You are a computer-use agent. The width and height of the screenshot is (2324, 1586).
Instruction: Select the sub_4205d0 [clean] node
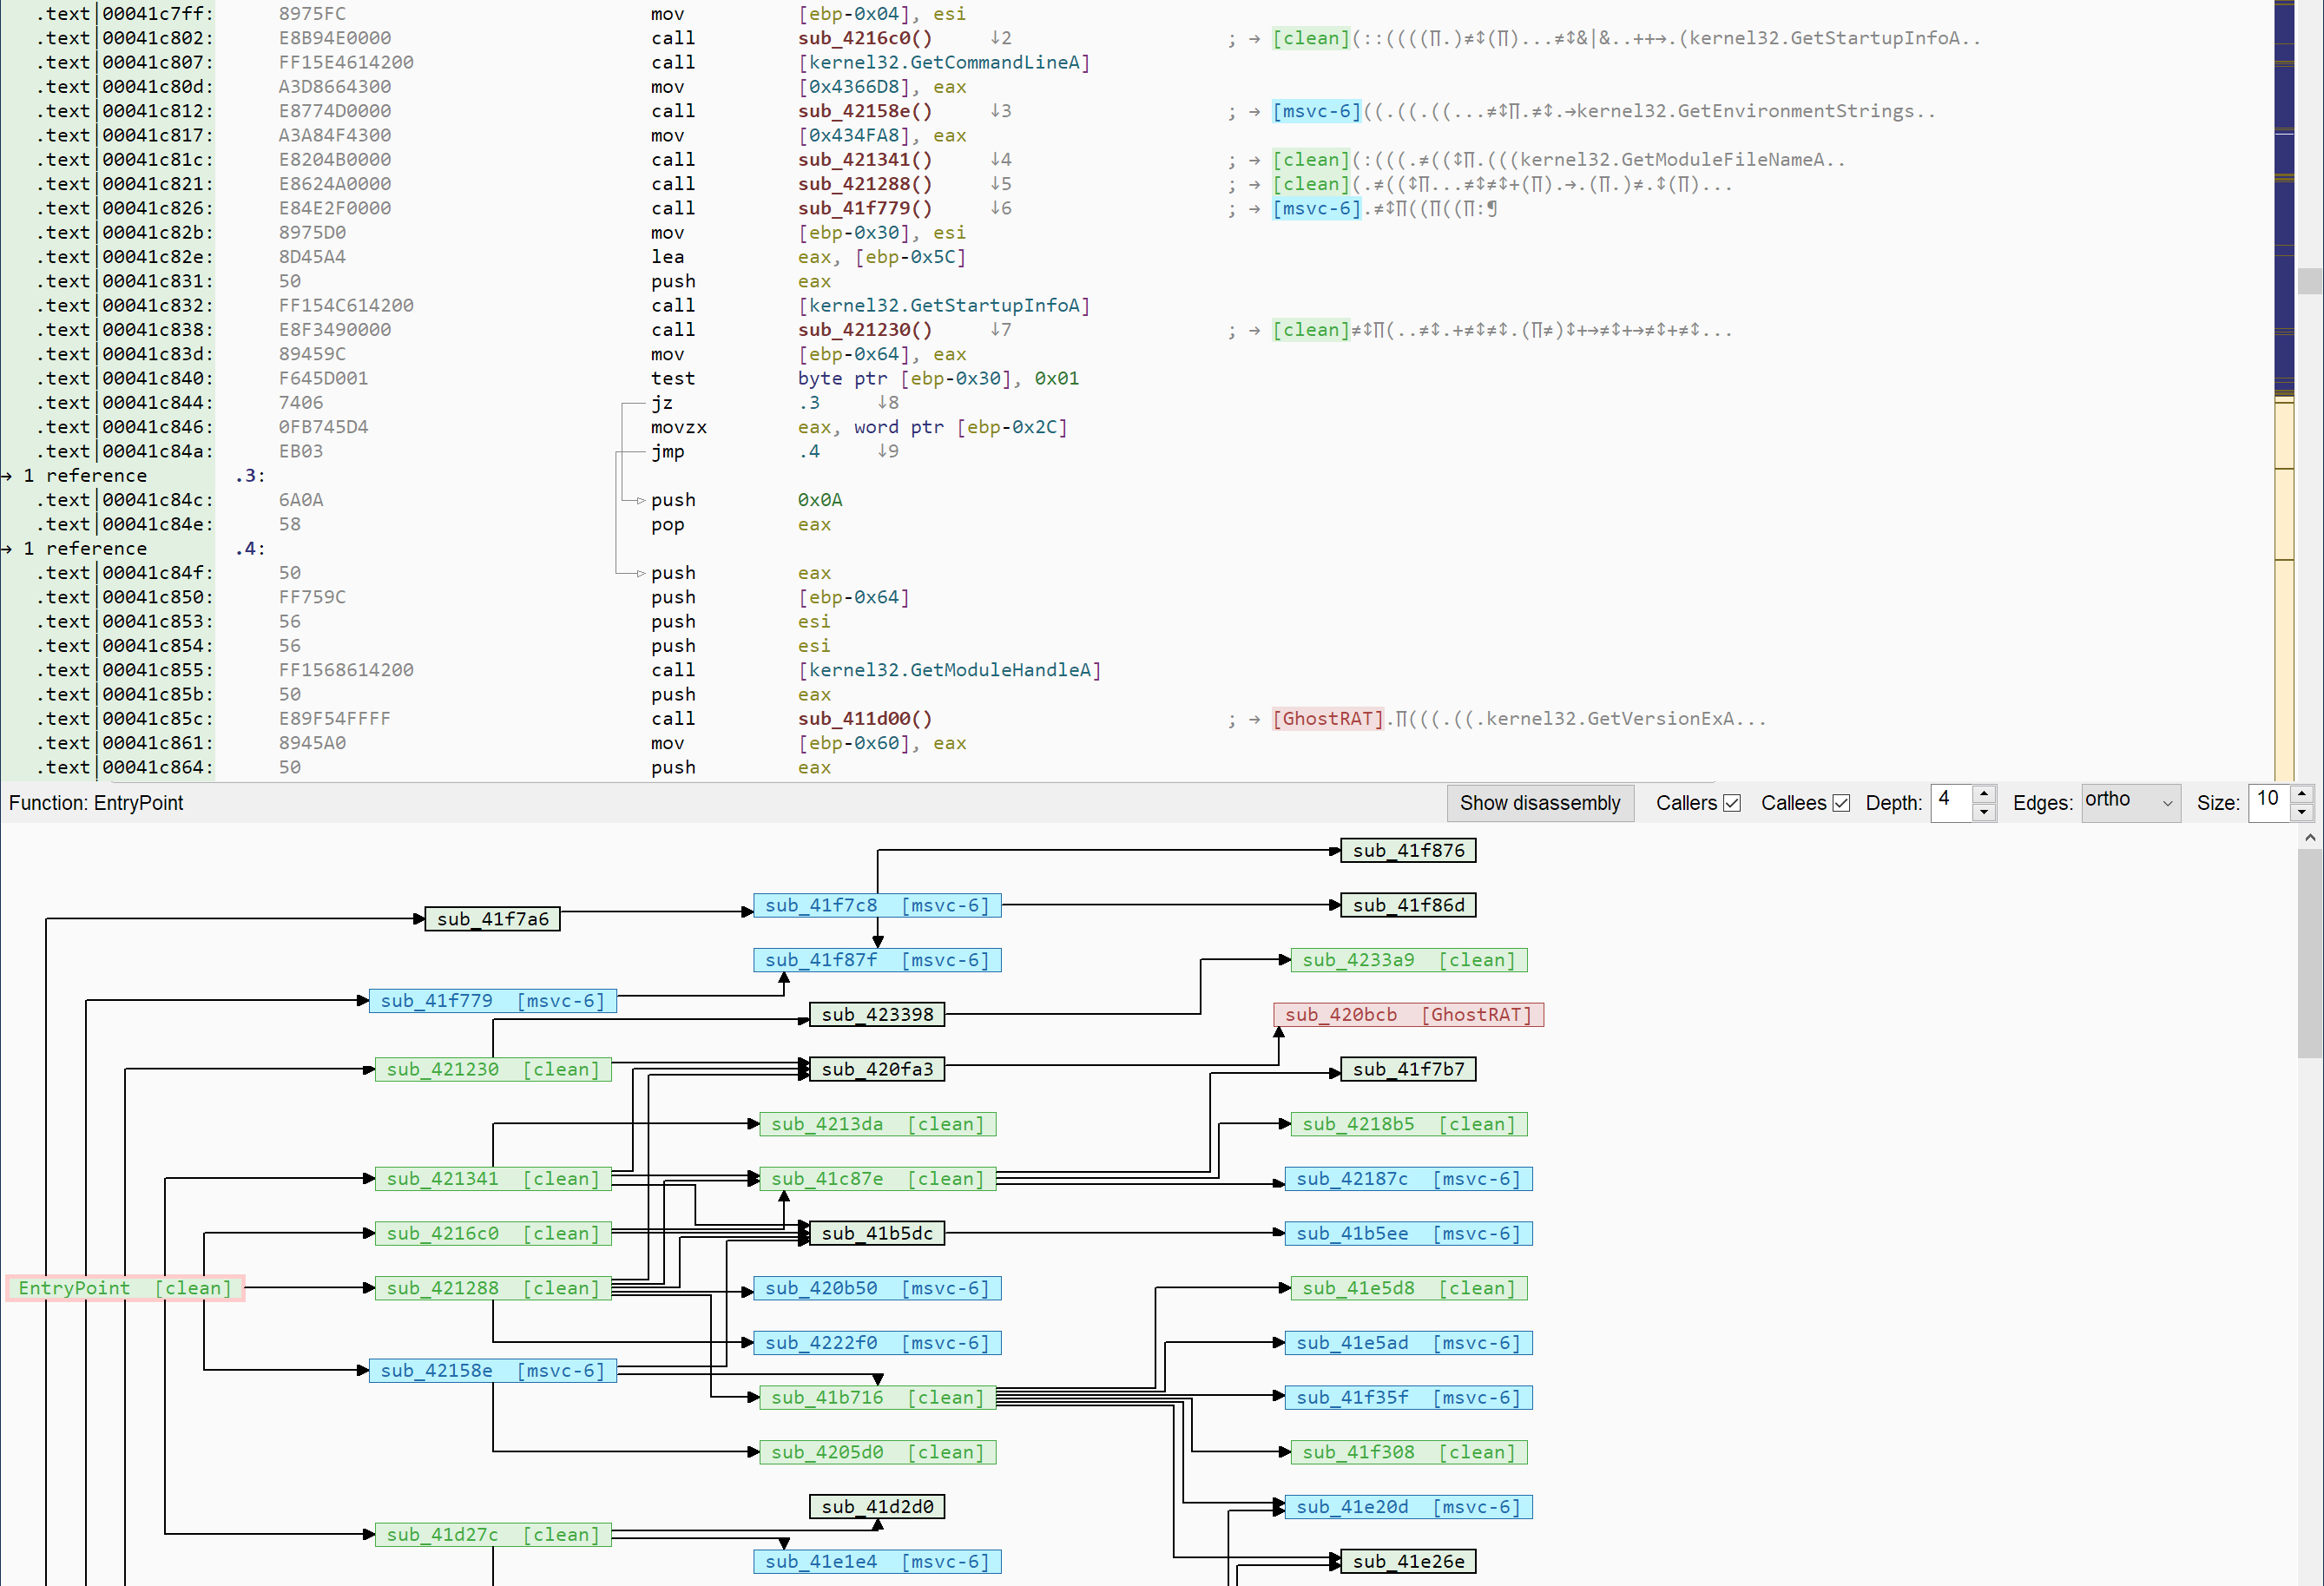[x=877, y=1452]
